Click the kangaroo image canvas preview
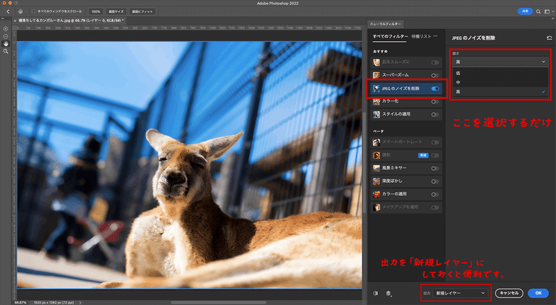 coord(189,165)
